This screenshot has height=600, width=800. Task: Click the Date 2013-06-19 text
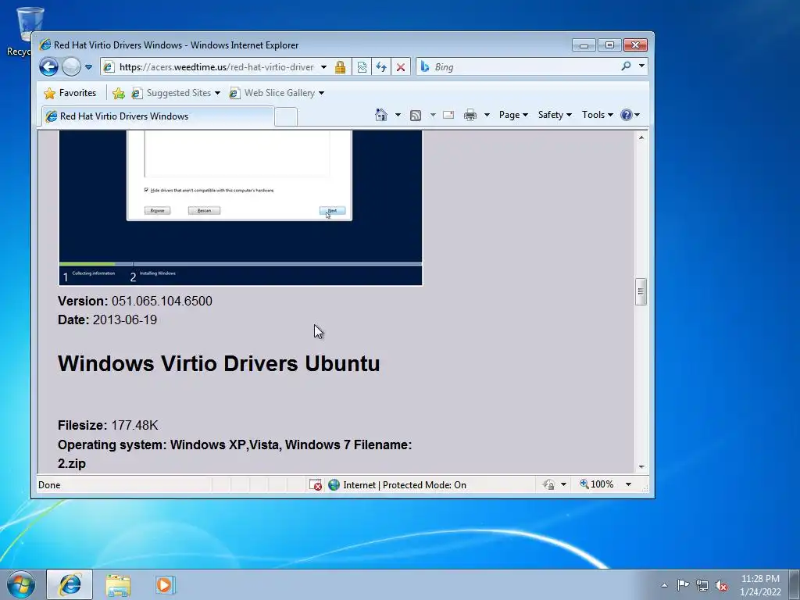pos(107,320)
